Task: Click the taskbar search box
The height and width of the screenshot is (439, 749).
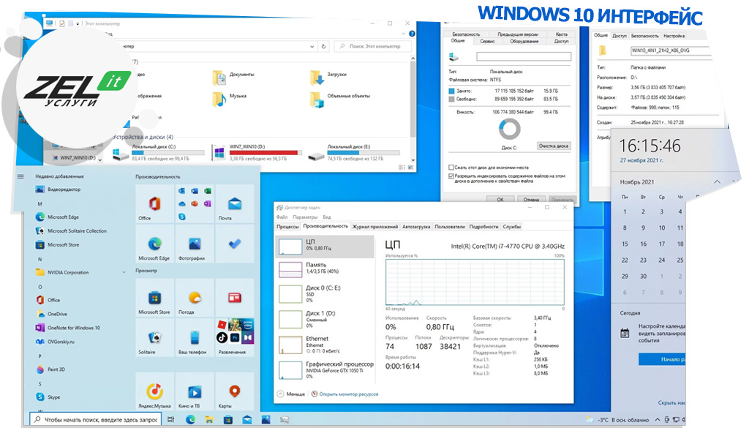Action: pyautogui.click(x=96, y=419)
